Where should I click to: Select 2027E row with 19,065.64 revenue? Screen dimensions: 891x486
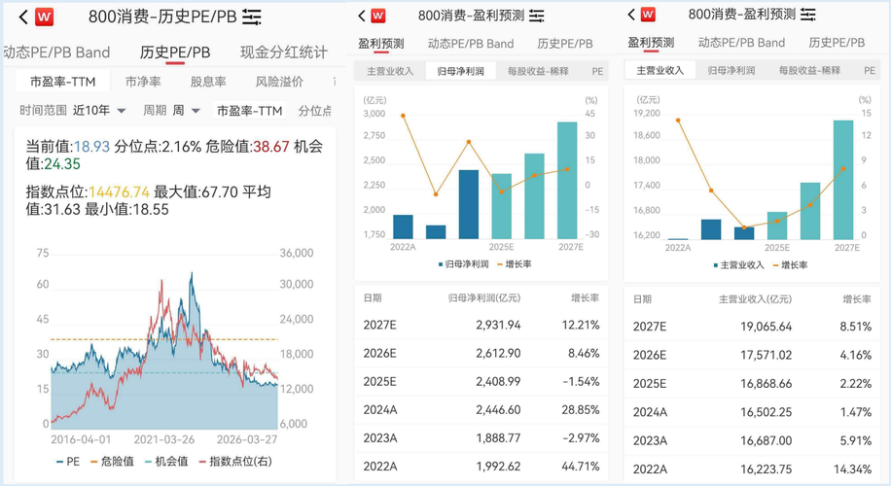tap(752, 327)
